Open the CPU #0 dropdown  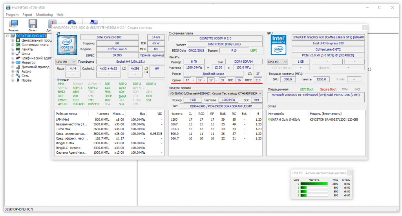pos(65,62)
